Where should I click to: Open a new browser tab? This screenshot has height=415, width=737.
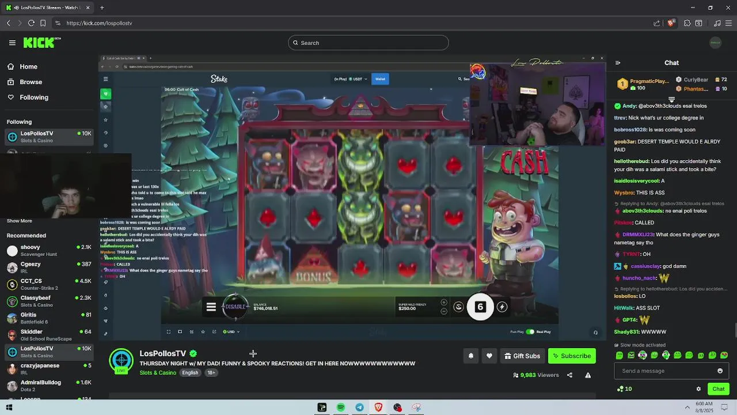coord(102,7)
